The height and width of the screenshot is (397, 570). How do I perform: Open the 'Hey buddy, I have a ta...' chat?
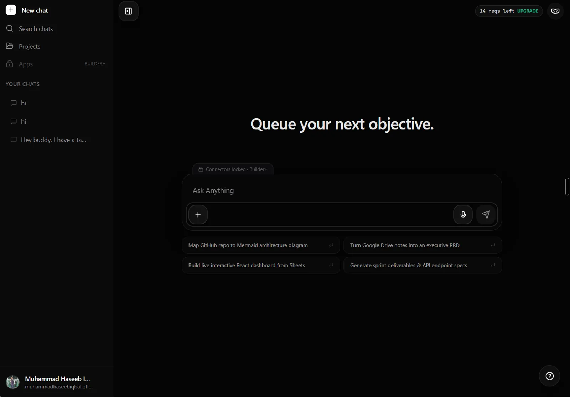(53, 140)
